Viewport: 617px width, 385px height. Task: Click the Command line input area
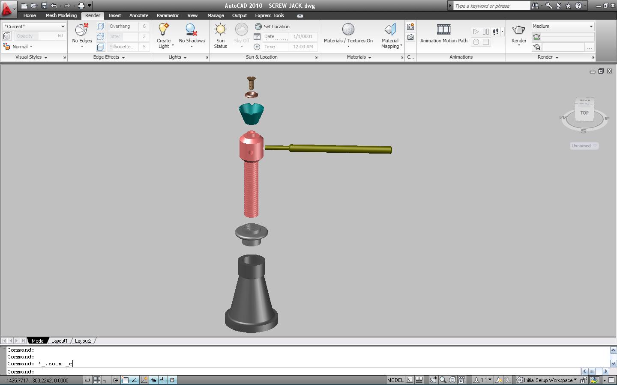[294, 372]
